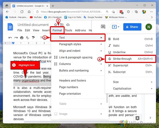Open the Google Translate bookmark
The height and width of the screenshot is (128, 159).
pyautogui.click(x=93, y=17)
